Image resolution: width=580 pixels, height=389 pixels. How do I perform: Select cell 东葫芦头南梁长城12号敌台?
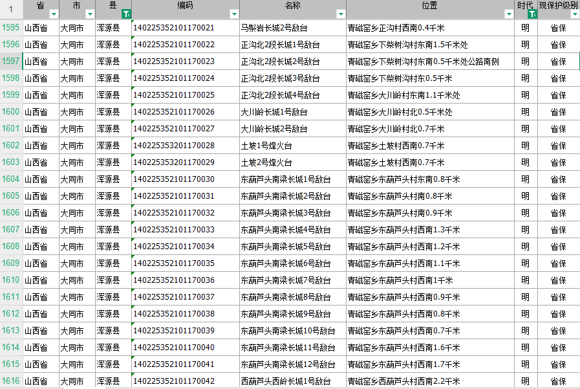(293, 364)
